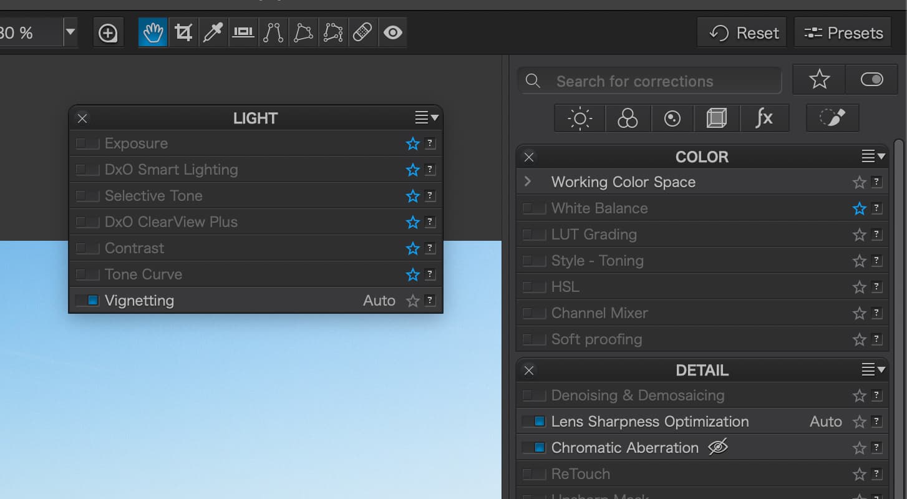This screenshot has width=907, height=499.
Task: Click the zoom-in magnifier plus icon
Action: coord(108,33)
